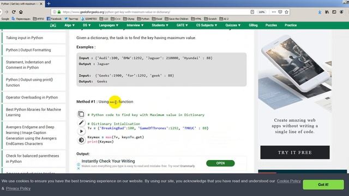This screenshot has height=196, width=349.
Task: Run the code with the play icon
Action: click(x=81, y=131)
